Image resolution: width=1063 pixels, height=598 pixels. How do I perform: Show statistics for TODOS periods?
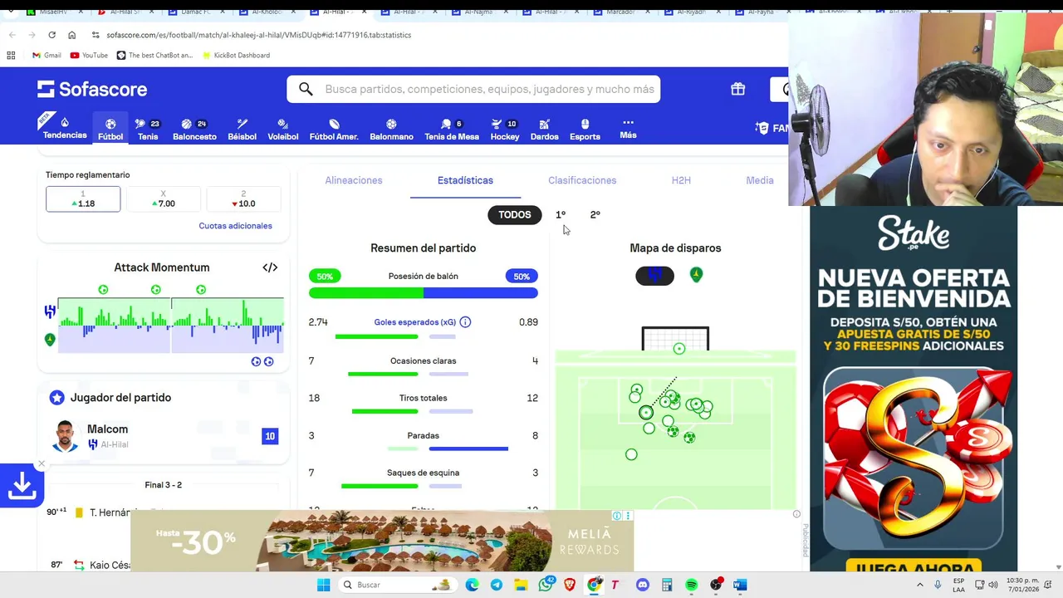pyautogui.click(x=514, y=214)
